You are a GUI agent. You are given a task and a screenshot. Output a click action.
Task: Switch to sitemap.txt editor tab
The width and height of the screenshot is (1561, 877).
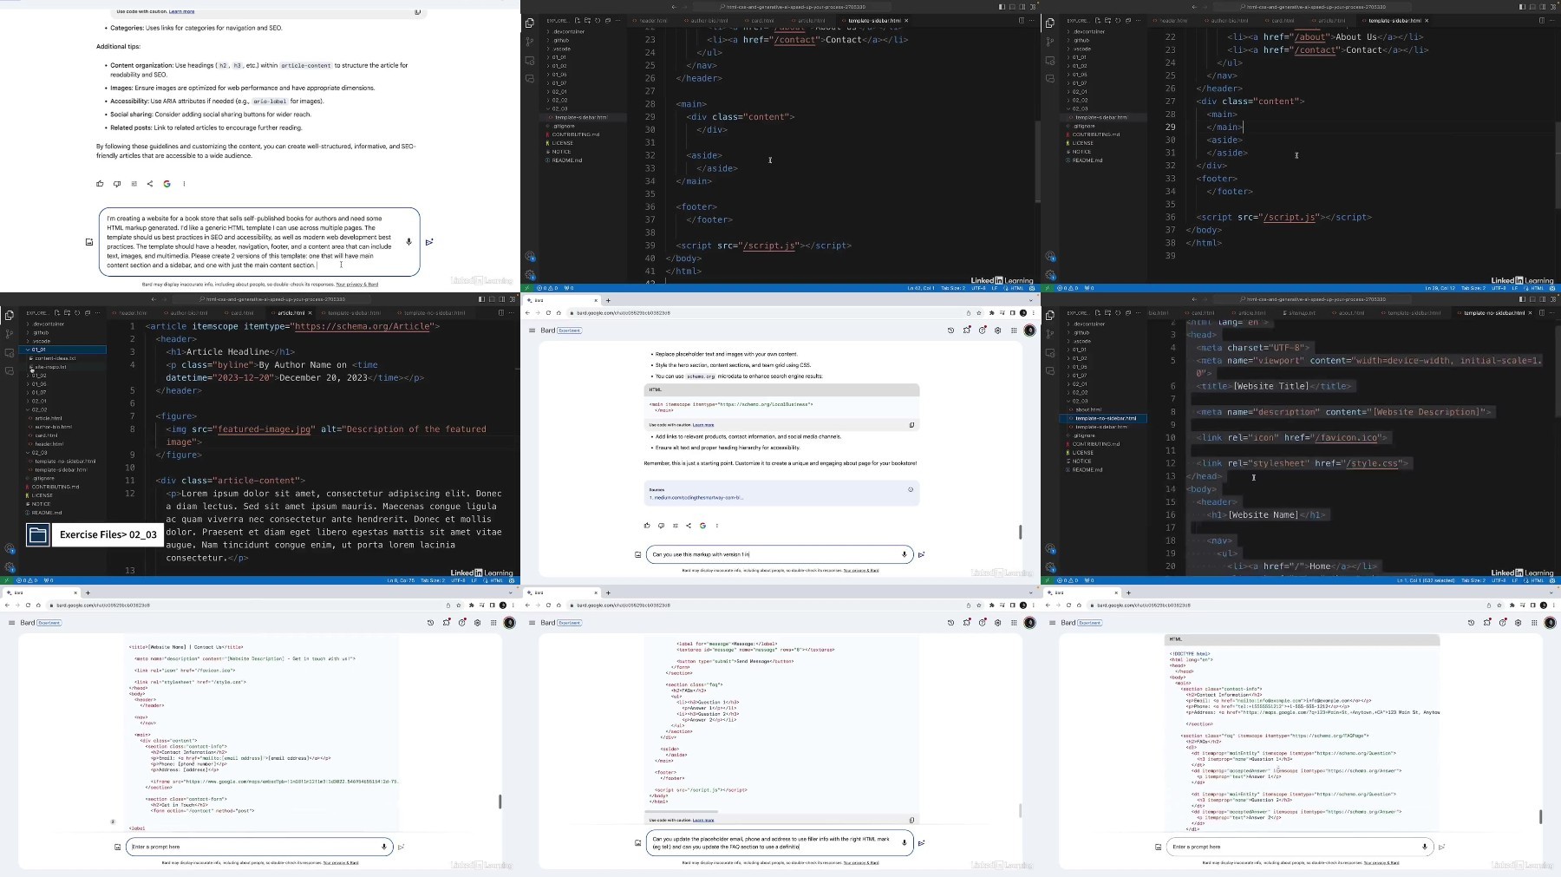[x=1300, y=313]
